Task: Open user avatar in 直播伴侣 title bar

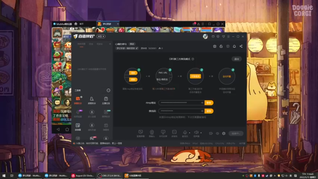Action: coord(205,36)
